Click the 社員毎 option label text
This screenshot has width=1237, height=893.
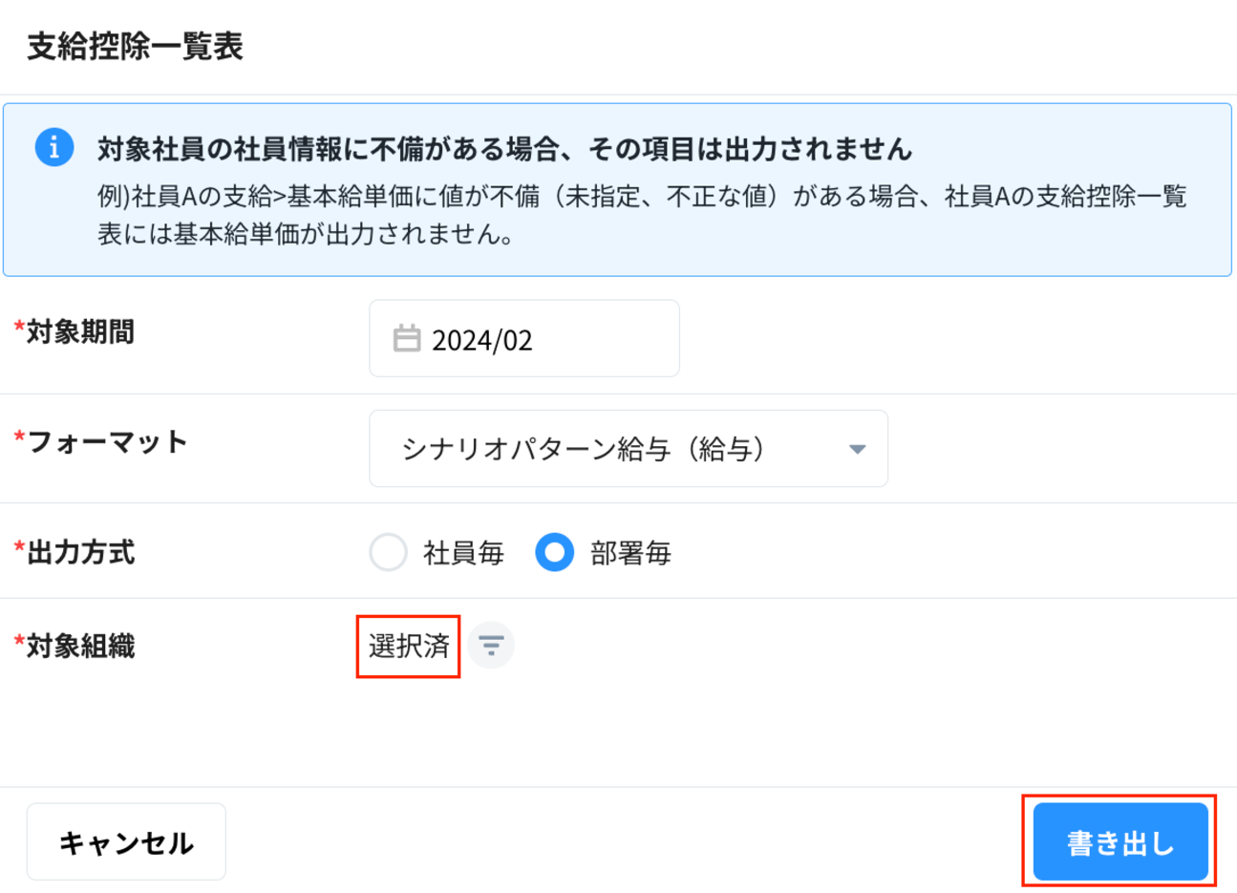463,553
